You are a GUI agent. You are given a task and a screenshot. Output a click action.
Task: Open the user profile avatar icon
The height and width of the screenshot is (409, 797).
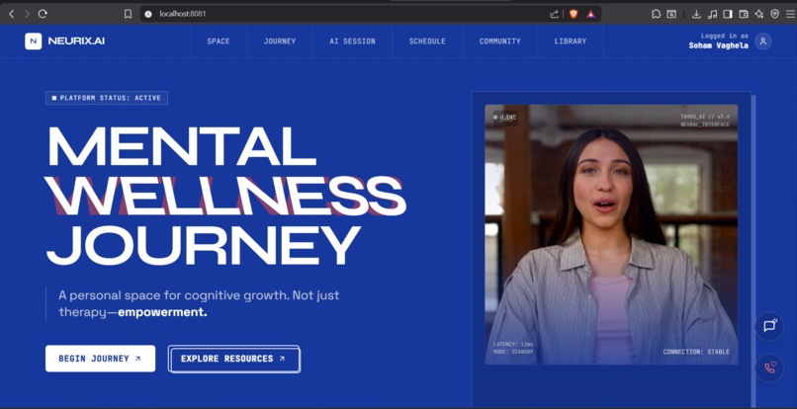(762, 41)
